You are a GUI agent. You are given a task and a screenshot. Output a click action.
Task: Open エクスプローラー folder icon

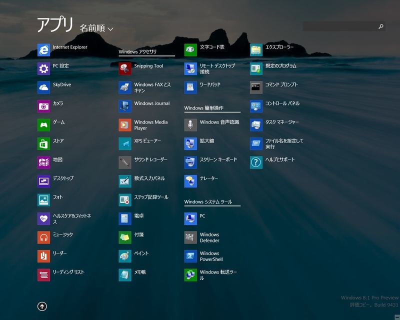(256, 50)
